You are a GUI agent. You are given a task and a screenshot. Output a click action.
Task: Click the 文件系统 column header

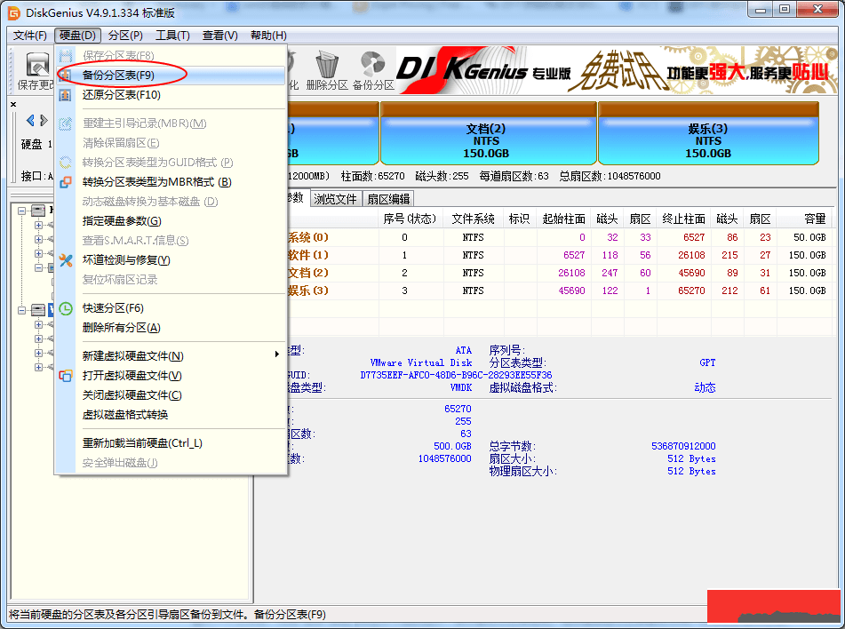pyautogui.click(x=473, y=219)
